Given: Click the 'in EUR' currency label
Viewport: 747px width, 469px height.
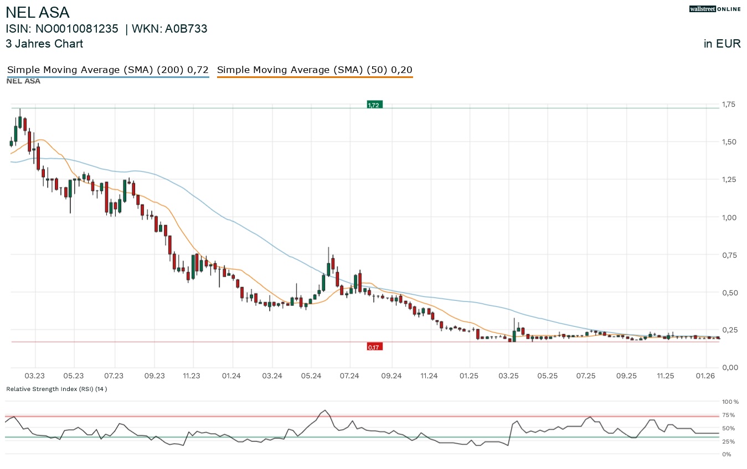Looking at the screenshot, I should click(722, 44).
